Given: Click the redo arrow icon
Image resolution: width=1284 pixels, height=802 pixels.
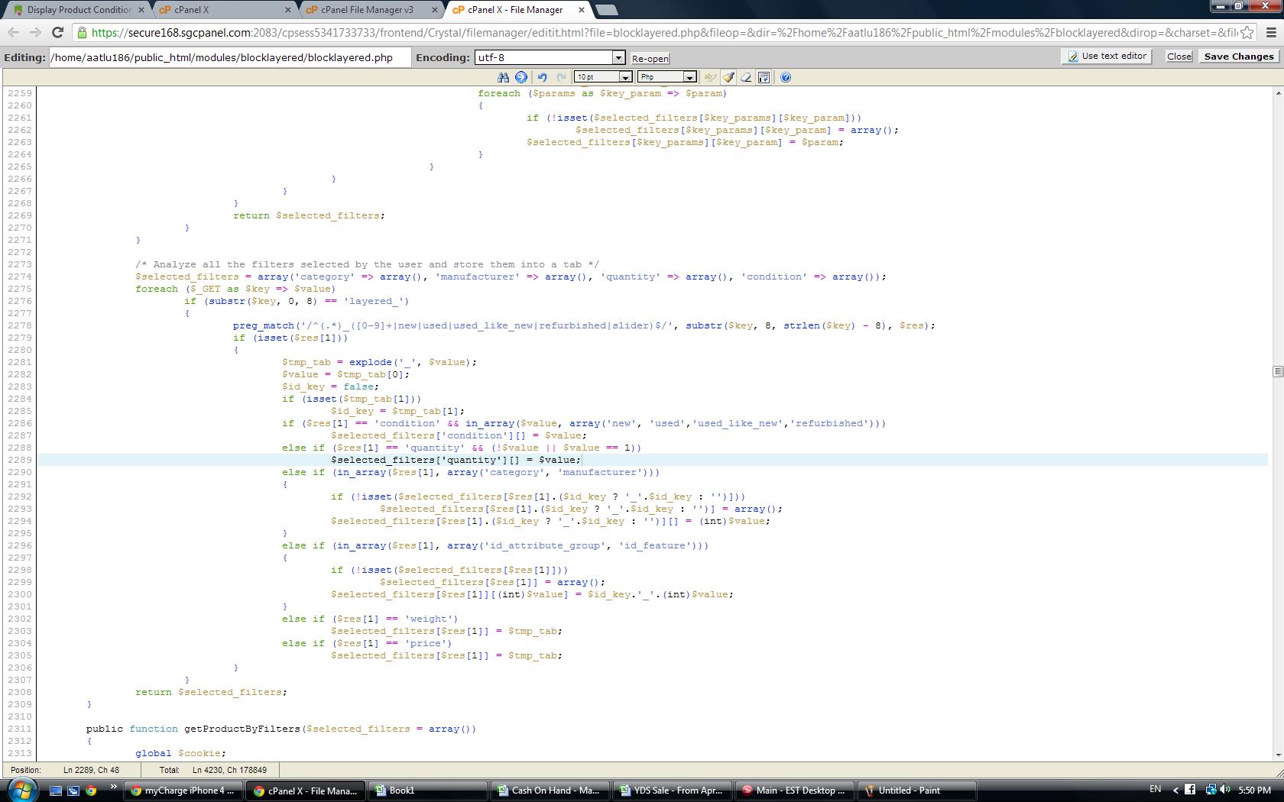Looking at the screenshot, I should (561, 77).
